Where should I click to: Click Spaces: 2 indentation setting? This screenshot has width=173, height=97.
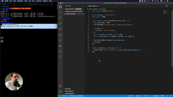(139, 96)
